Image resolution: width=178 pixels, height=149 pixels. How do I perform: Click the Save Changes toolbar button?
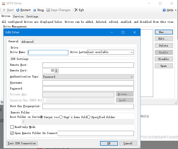58,10
